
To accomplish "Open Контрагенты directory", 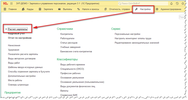I will click(x=67, y=34).
